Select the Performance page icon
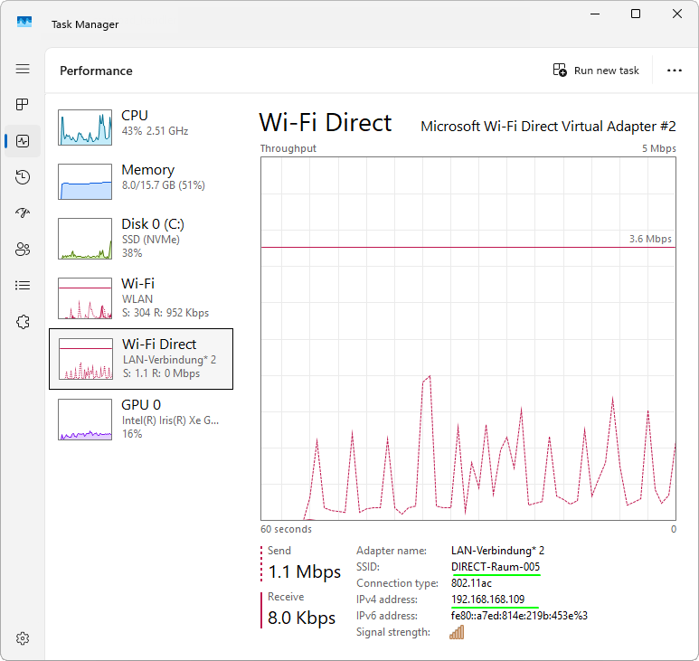Screen dimensions: 699x661 [x=23, y=141]
